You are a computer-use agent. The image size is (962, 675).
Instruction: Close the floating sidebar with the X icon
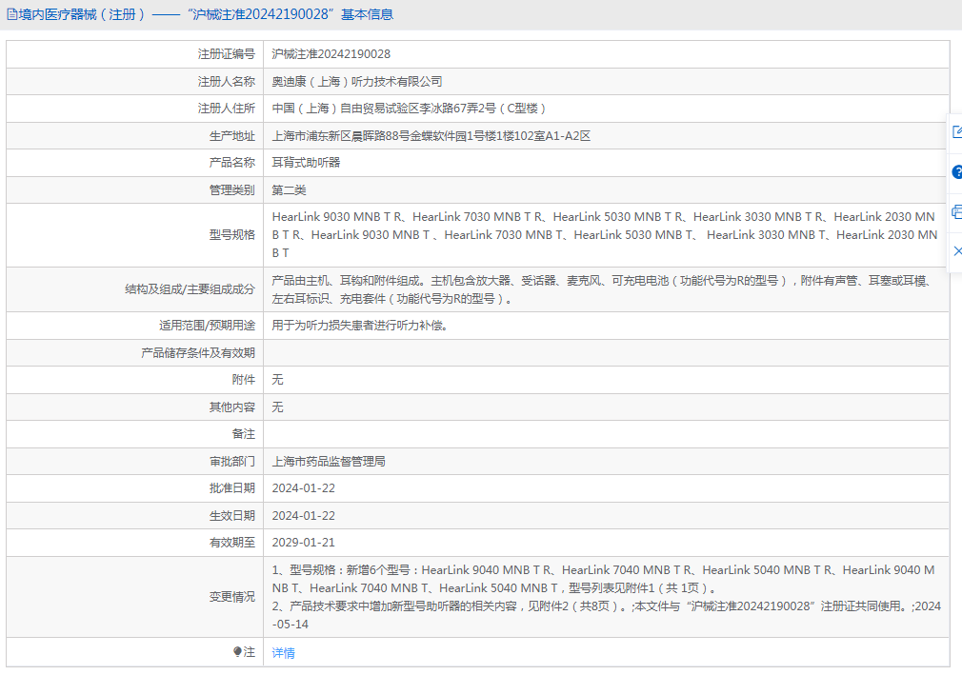(957, 251)
